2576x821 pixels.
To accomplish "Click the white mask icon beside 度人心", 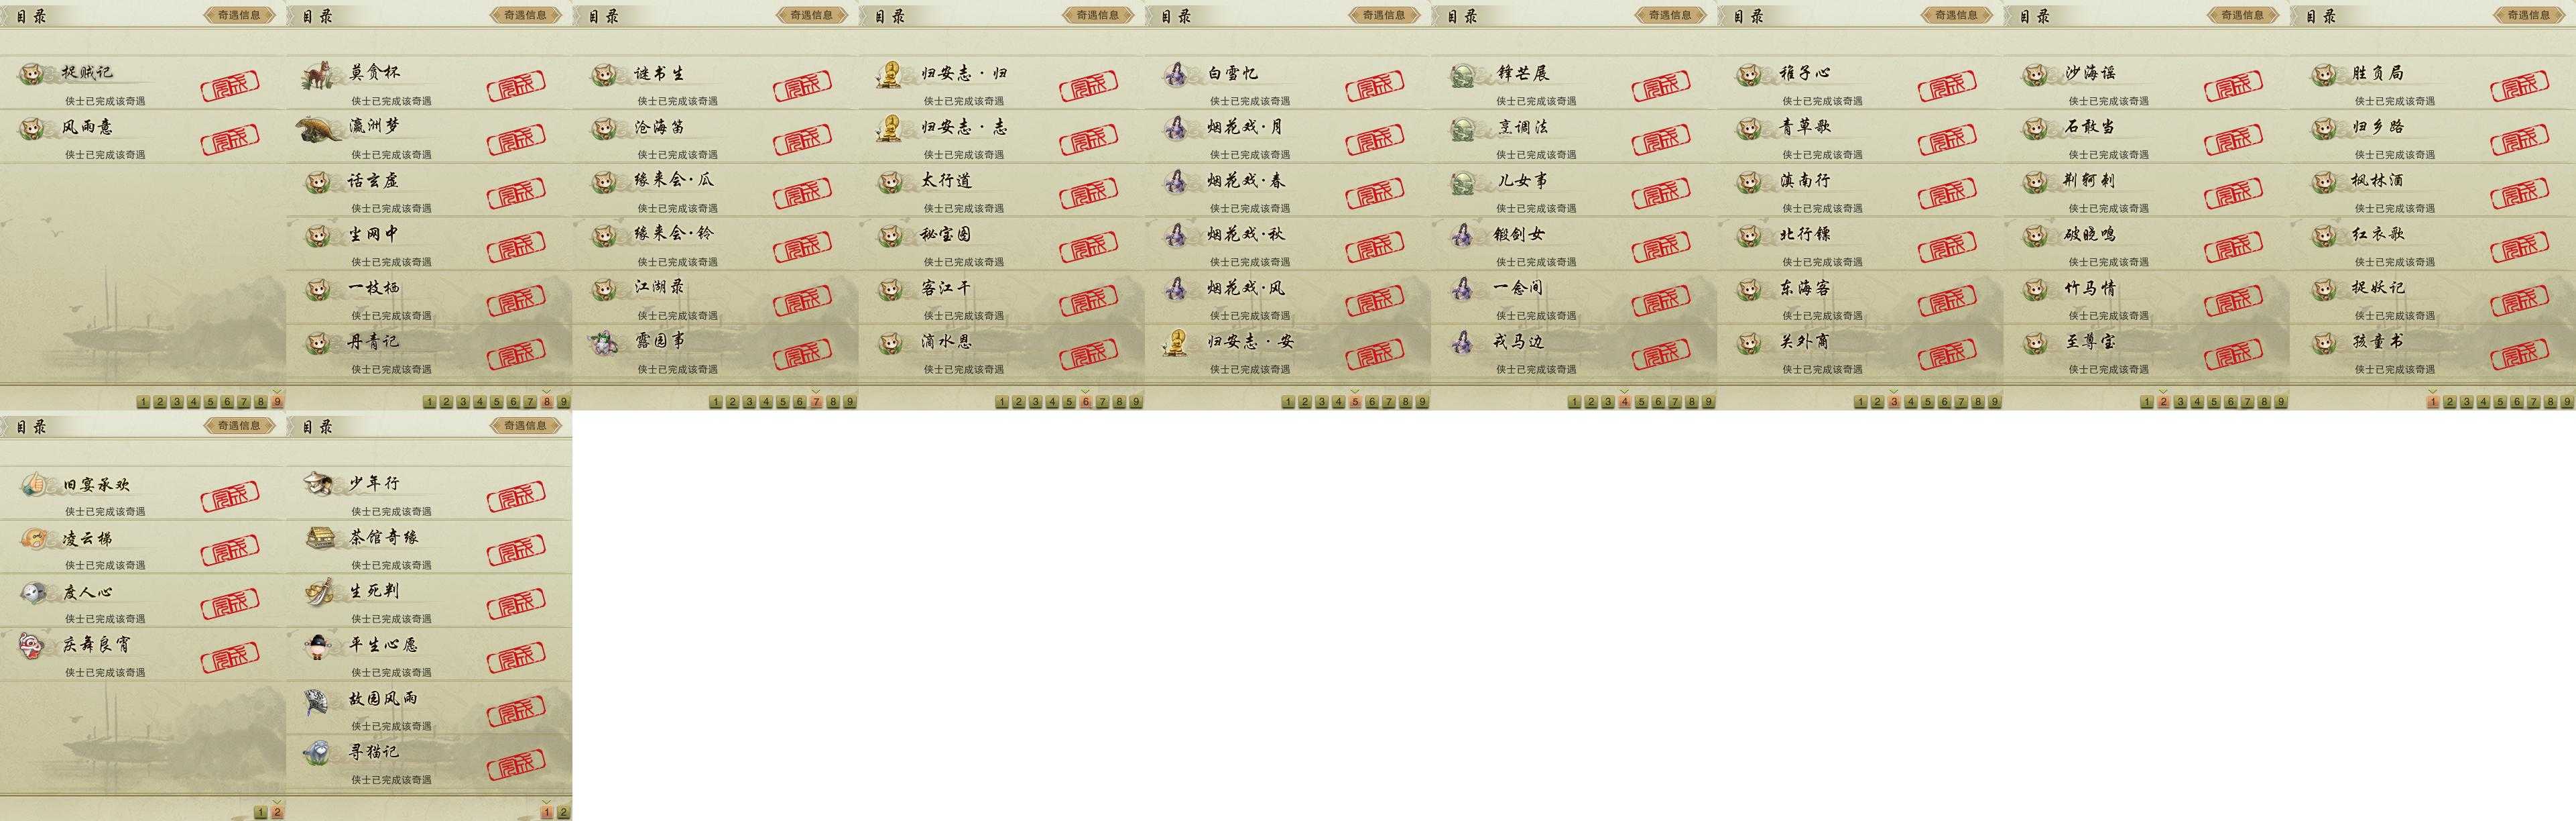I will point(33,592).
